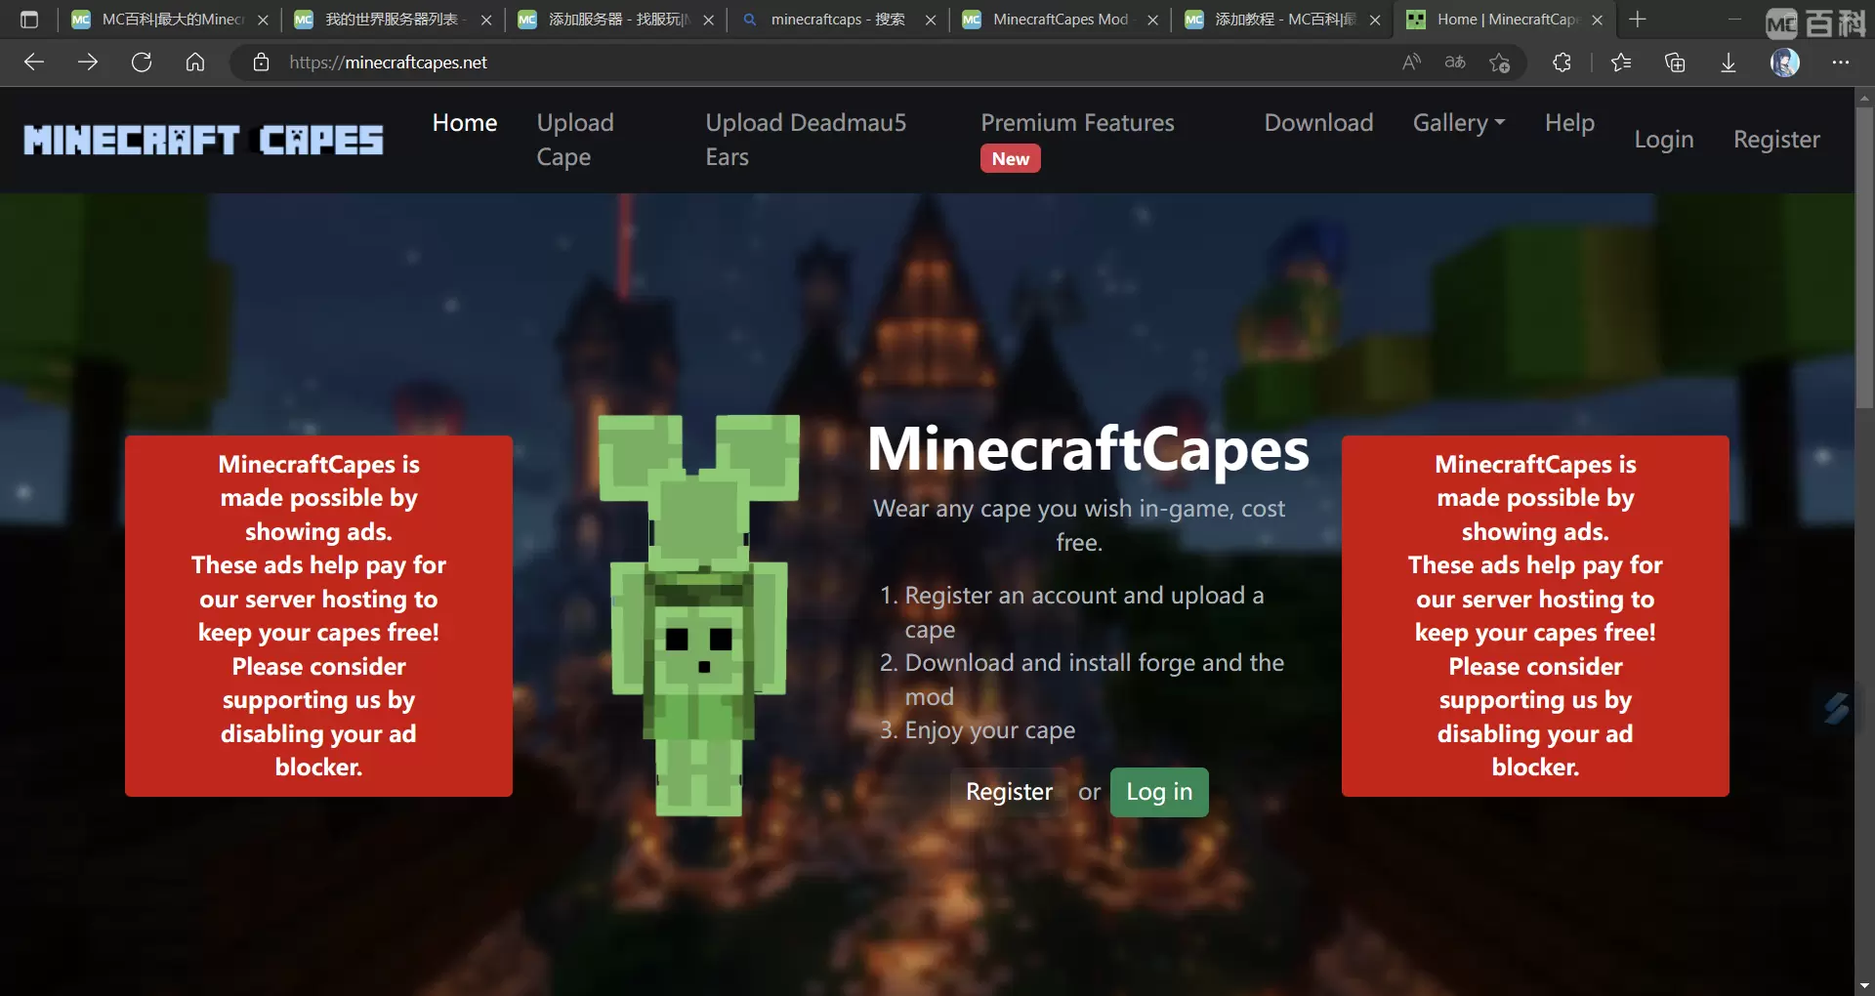Click Login in the navigation bar
Viewport: 1875px width, 996px height.
pyautogui.click(x=1664, y=140)
